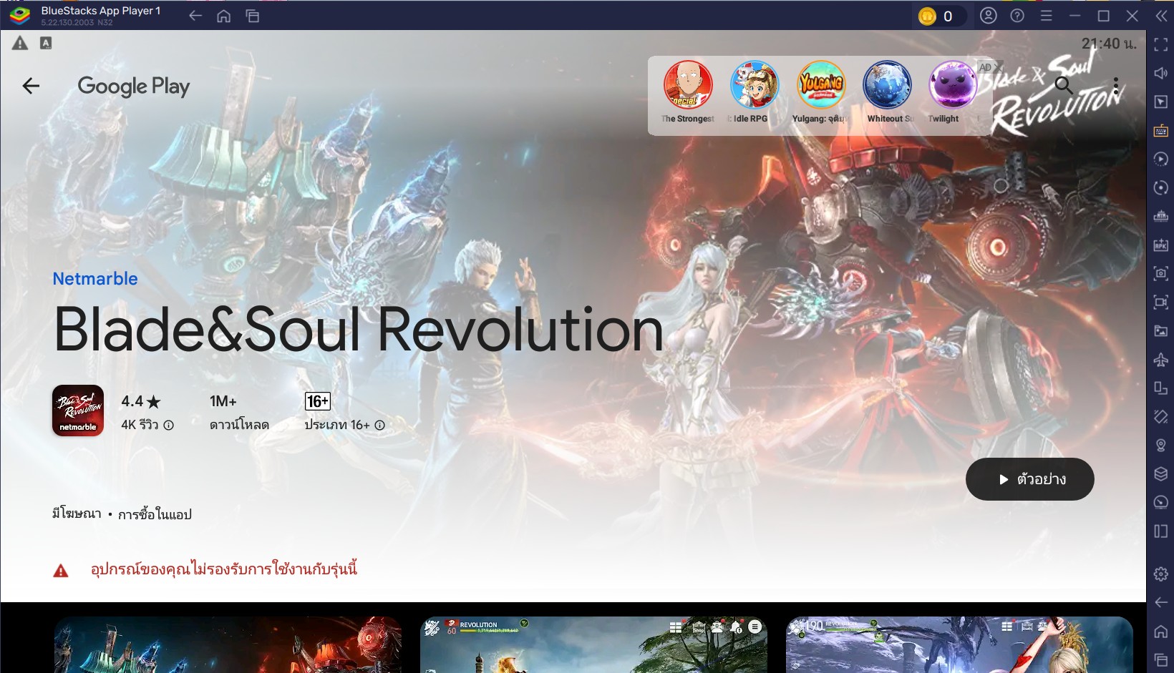Open the first game screenshot thumbnail
This screenshot has width=1174, height=673.
tap(228, 644)
